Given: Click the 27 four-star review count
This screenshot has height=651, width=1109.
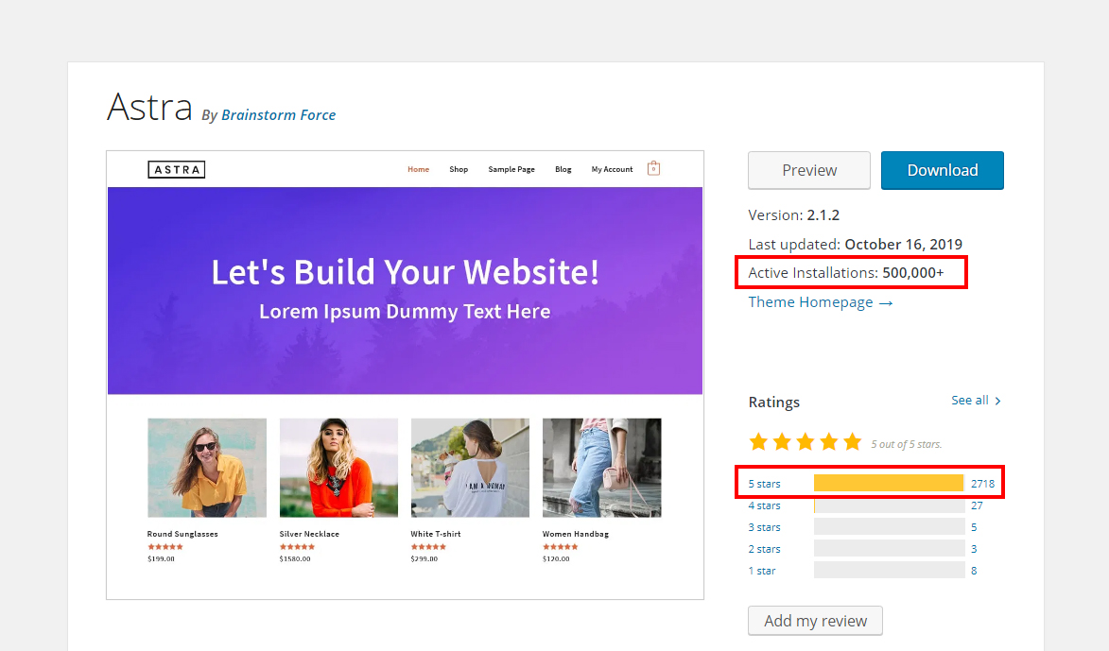Looking at the screenshot, I should (977, 506).
